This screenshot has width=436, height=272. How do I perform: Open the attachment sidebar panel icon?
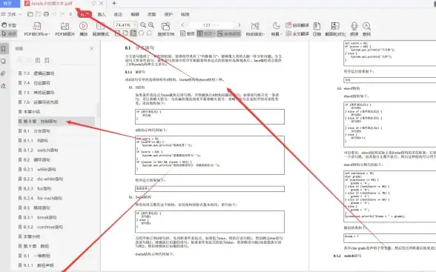click(x=4, y=73)
